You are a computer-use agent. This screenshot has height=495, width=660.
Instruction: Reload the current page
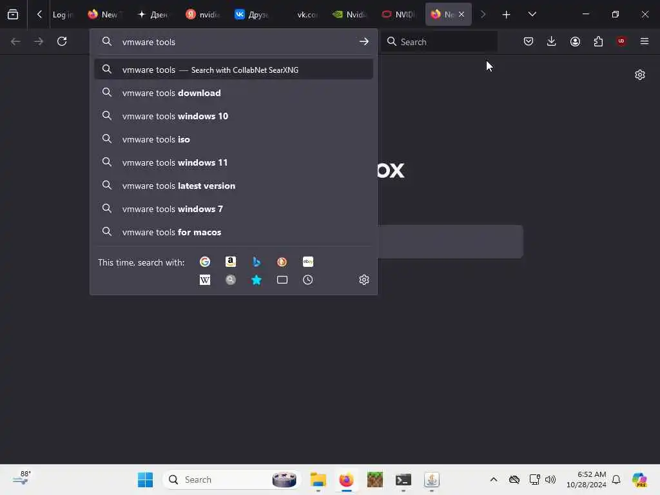[62, 41]
